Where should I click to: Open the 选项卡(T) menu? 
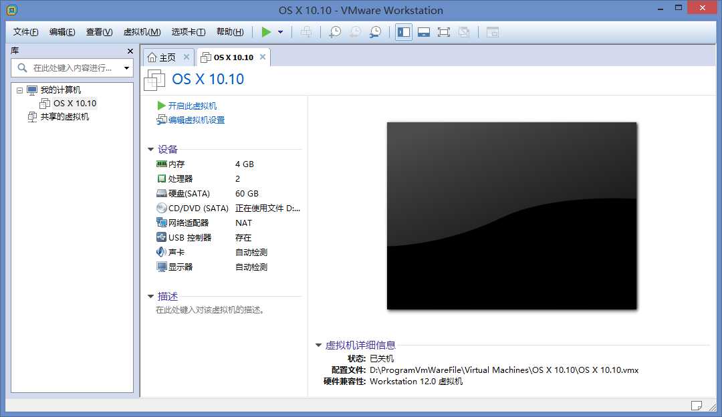[189, 32]
